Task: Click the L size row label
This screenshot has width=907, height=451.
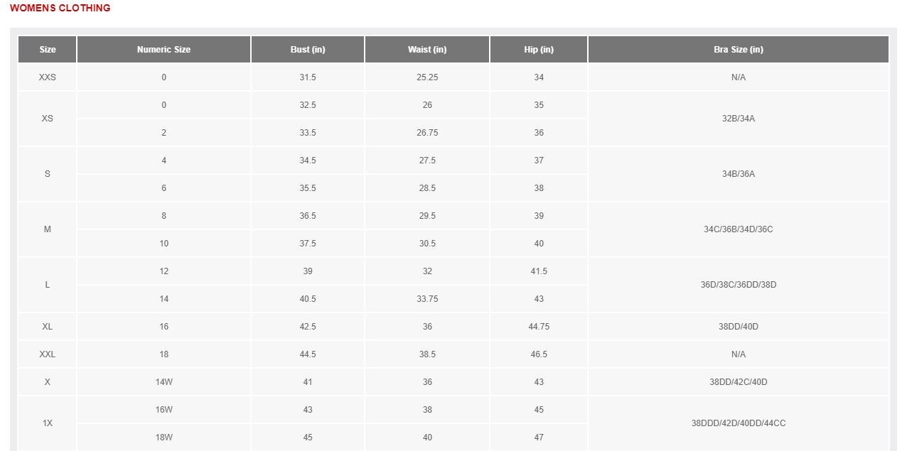Action: pos(48,285)
